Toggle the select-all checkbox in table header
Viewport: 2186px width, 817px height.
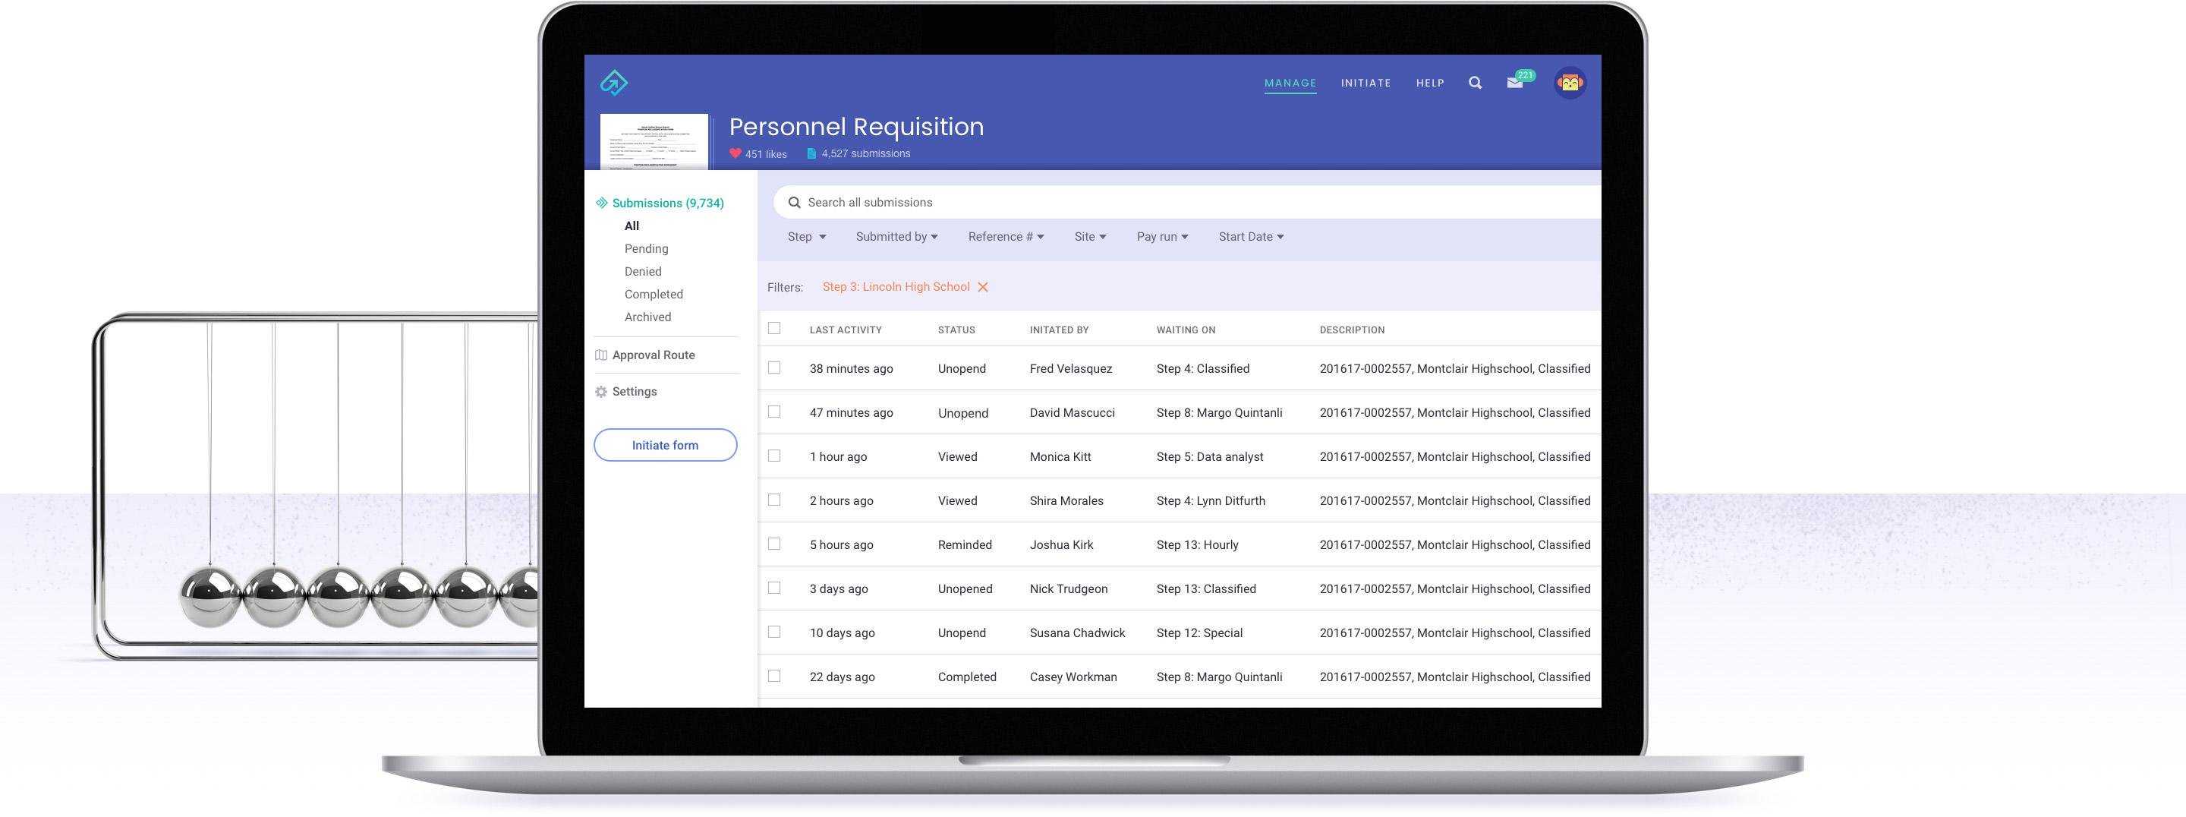pos(774,328)
